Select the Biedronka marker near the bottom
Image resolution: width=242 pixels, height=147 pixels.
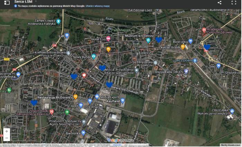(83, 133)
